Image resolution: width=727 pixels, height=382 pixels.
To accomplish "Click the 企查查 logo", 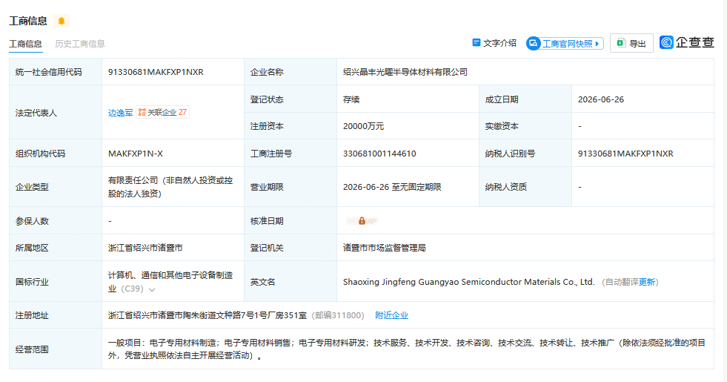I will pyautogui.click(x=687, y=42).
